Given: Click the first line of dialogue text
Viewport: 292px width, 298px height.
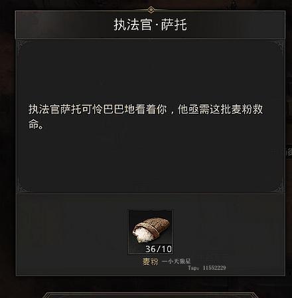Looking at the screenshot, I should tap(146, 109).
